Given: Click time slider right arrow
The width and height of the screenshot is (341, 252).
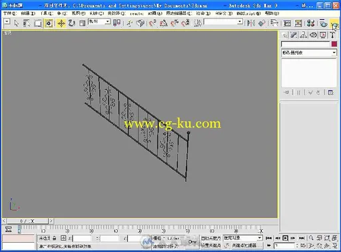Looking at the screenshot, I should tap(51, 221).
